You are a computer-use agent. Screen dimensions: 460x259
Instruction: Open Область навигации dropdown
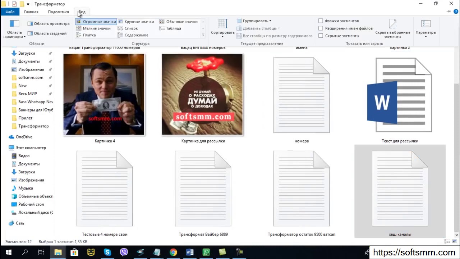coord(14,29)
